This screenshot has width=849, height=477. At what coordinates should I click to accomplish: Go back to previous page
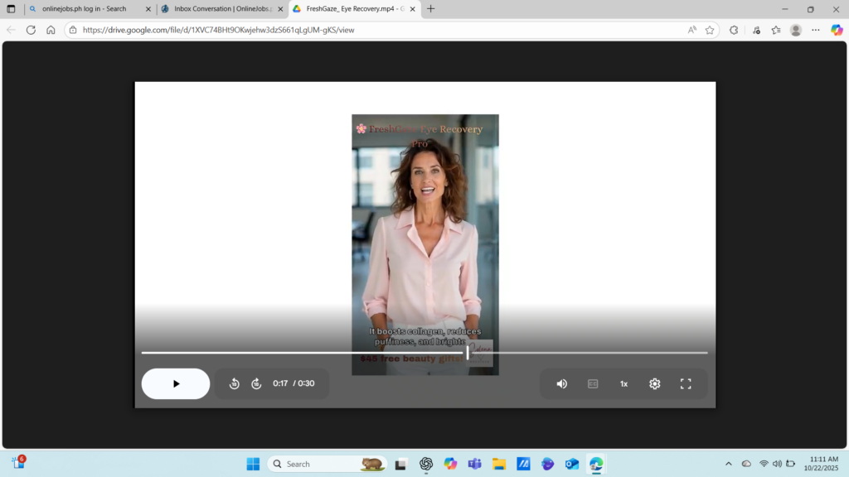(x=11, y=30)
